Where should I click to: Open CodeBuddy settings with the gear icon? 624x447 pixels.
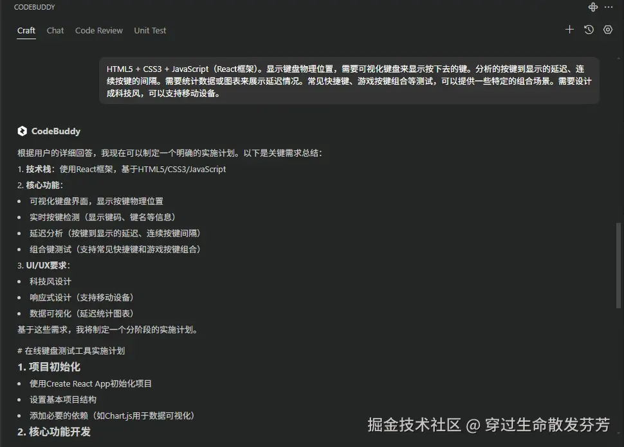pos(607,30)
